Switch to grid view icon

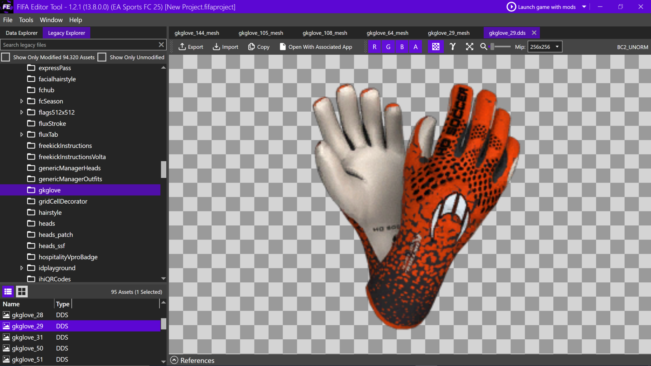click(22, 291)
